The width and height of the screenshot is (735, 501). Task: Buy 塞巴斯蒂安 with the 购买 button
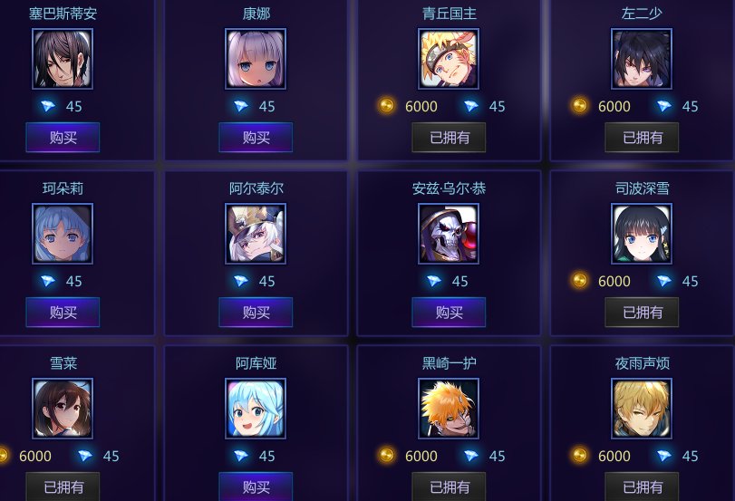coord(63,138)
